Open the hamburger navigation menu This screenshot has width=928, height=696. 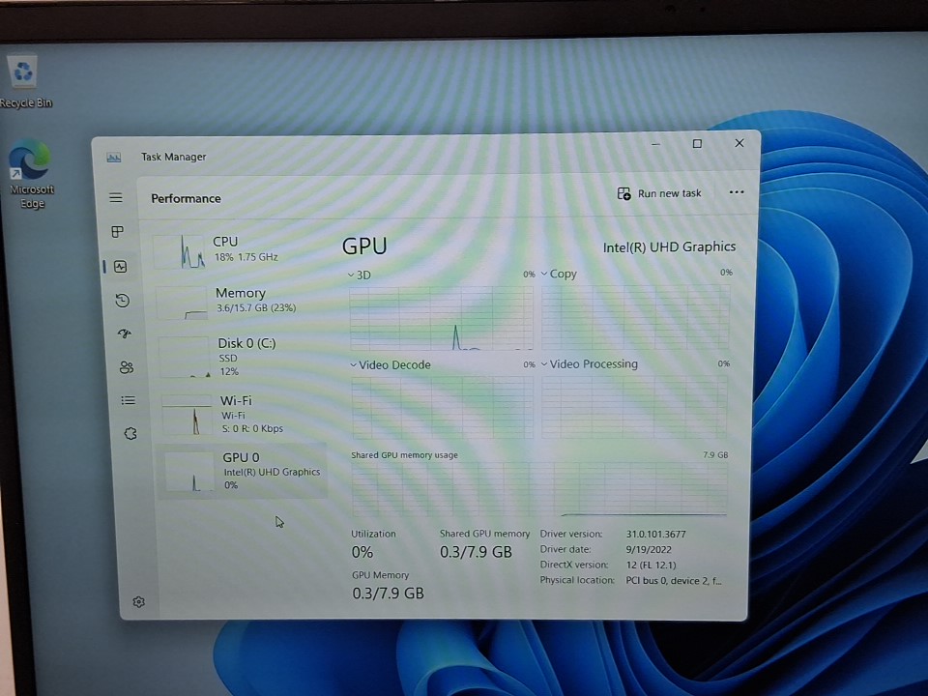tap(116, 198)
